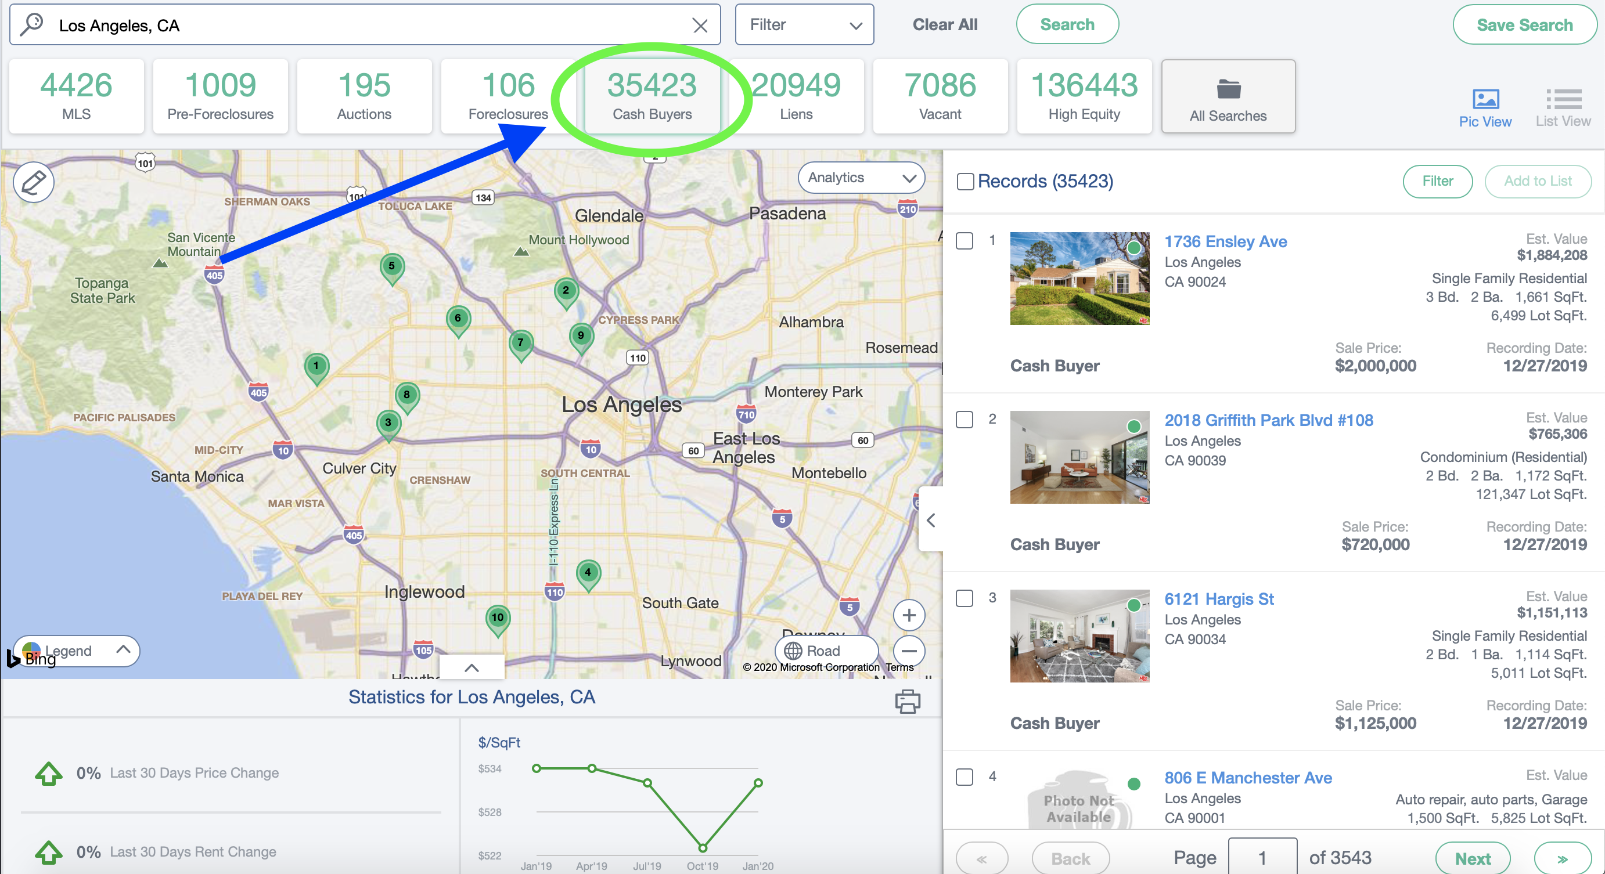Click the Oct'19 low point on the $/SqFt chart
The image size is (1605, 874).
[703, 848]
